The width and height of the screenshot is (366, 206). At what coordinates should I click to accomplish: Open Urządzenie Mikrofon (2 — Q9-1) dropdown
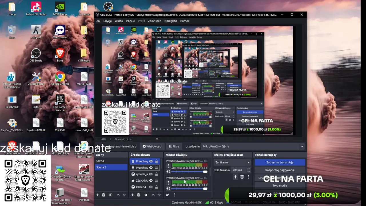pos(253,146)
